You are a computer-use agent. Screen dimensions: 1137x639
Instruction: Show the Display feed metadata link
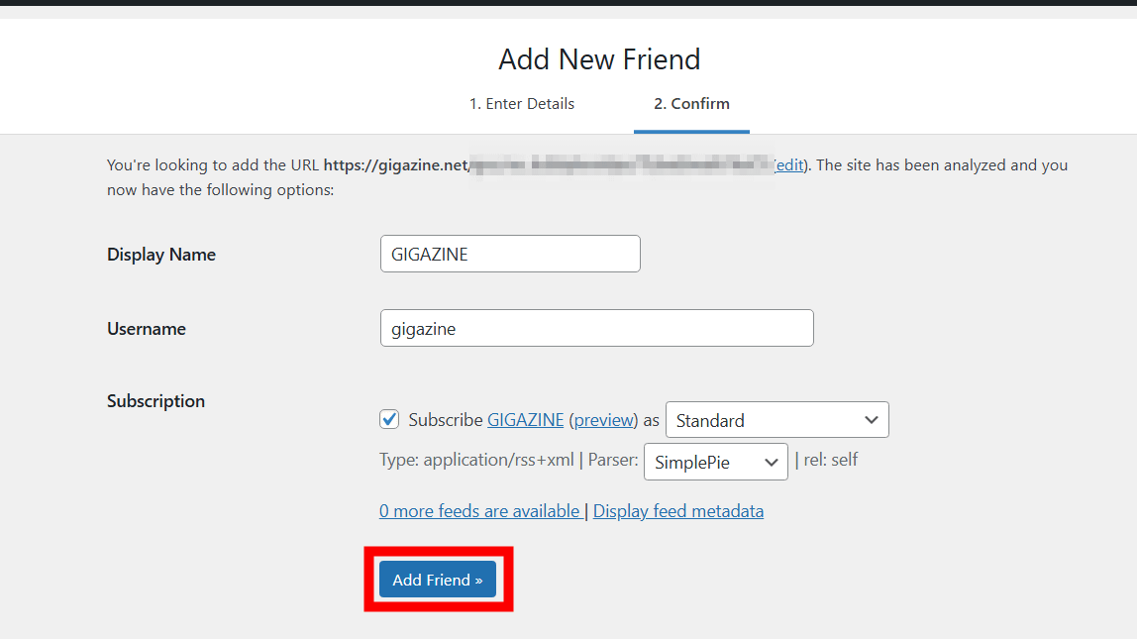678,511
